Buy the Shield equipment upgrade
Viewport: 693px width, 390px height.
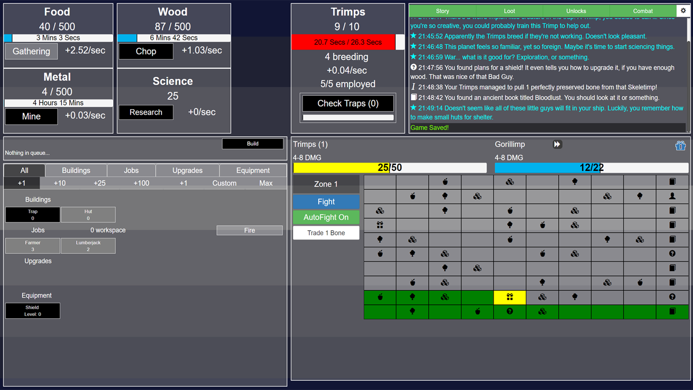coord(33,311)
